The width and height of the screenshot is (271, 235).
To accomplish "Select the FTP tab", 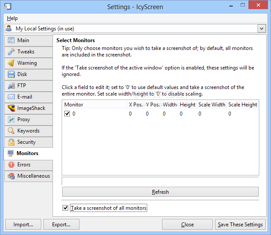I will pyautogui.click(x=29, y=86).
